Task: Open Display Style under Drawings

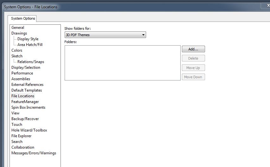Action: point(28,39)
